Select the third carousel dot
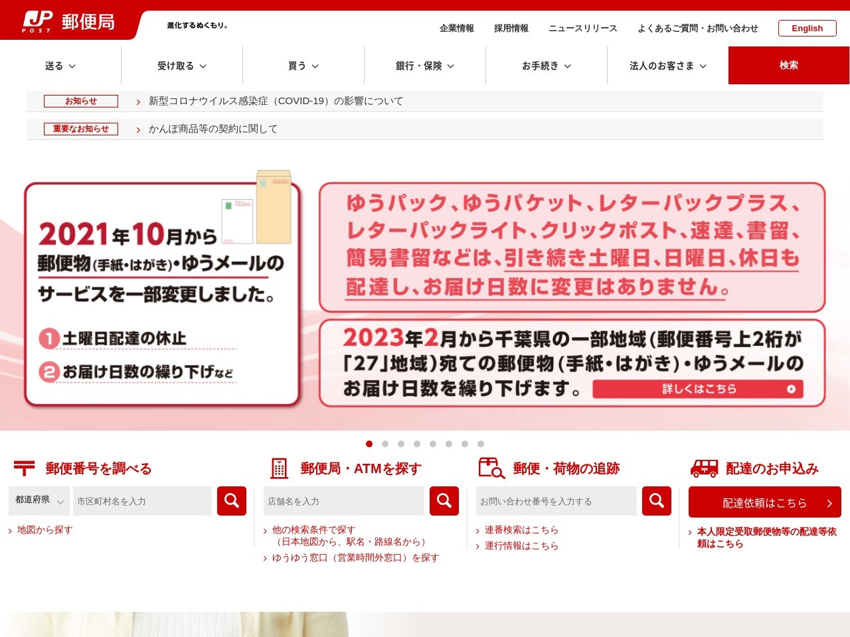850x637 pixels. 401,444
